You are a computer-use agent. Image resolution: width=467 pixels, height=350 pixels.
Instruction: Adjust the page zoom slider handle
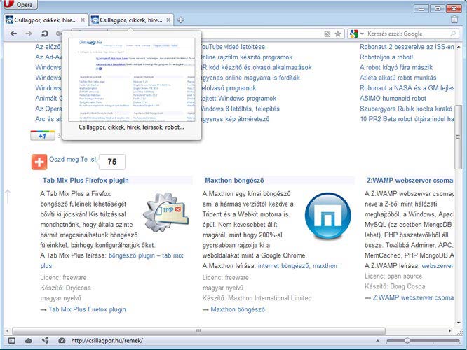(x=407, y=341)
